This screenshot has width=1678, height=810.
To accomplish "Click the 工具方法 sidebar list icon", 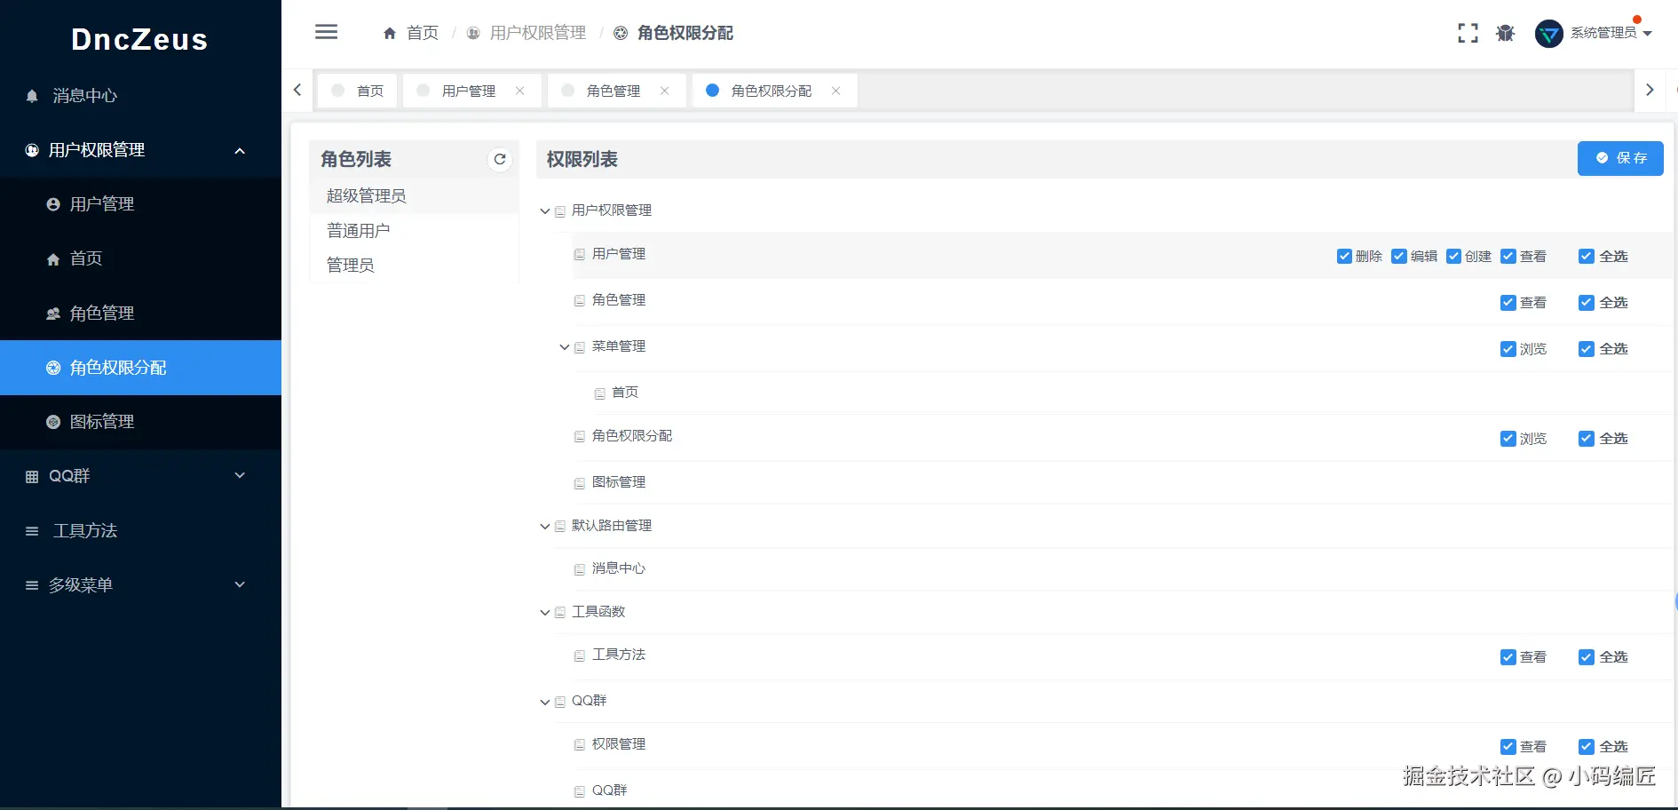I will click(32, 531).
